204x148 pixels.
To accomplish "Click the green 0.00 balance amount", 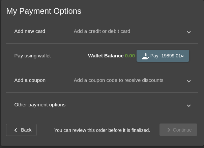I will [x=130, y=56].
